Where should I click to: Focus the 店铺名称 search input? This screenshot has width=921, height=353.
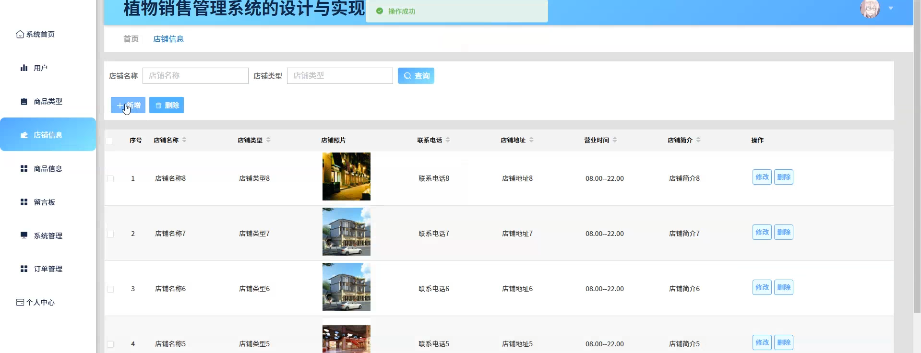195,76
